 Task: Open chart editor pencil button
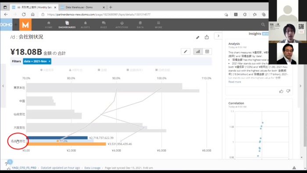pyautogui.click(x=186, y=51)
